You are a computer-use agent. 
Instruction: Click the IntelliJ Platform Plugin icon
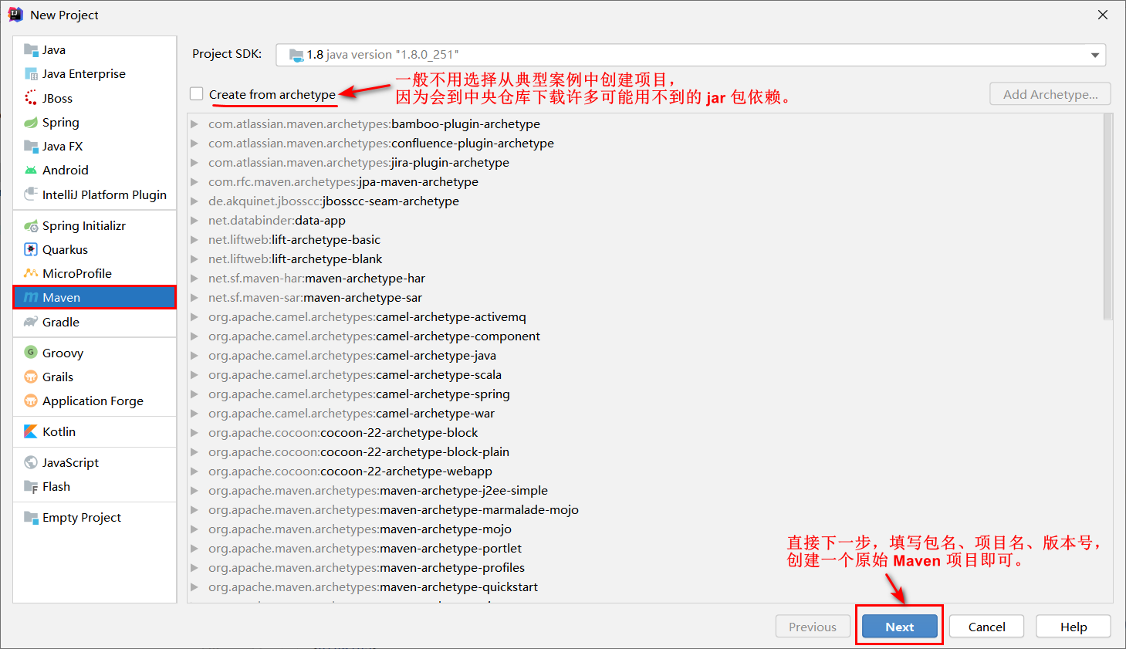pyautogui.click(x=31, y=194)
